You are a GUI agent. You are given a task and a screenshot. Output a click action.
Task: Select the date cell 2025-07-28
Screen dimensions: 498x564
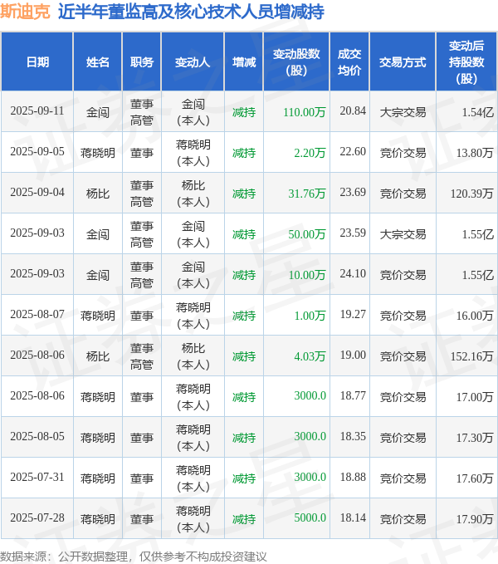37,517
